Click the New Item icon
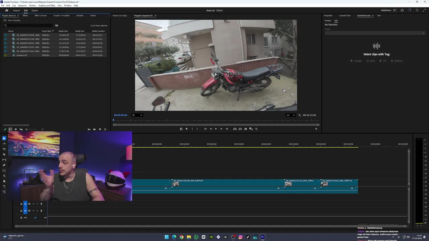The height and width of the screenshot is (241, 429). click(x=100, y=129)
